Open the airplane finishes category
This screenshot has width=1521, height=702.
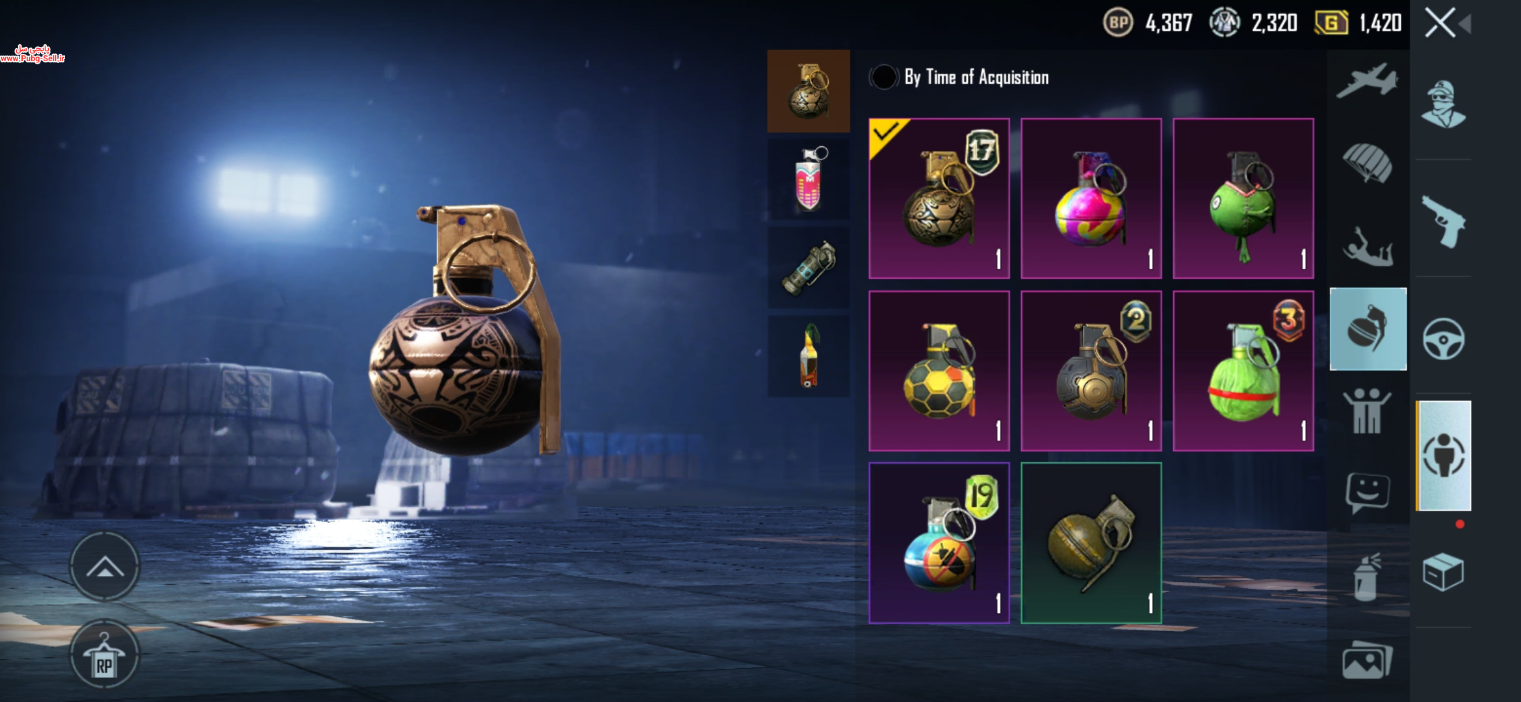pos(1368,81)
